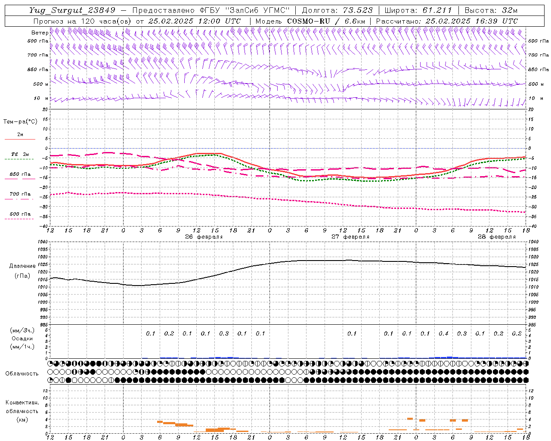Click the model name COSMO-RU / 6.6км
This screenshot has width=551, height=441.
(326, 21)
